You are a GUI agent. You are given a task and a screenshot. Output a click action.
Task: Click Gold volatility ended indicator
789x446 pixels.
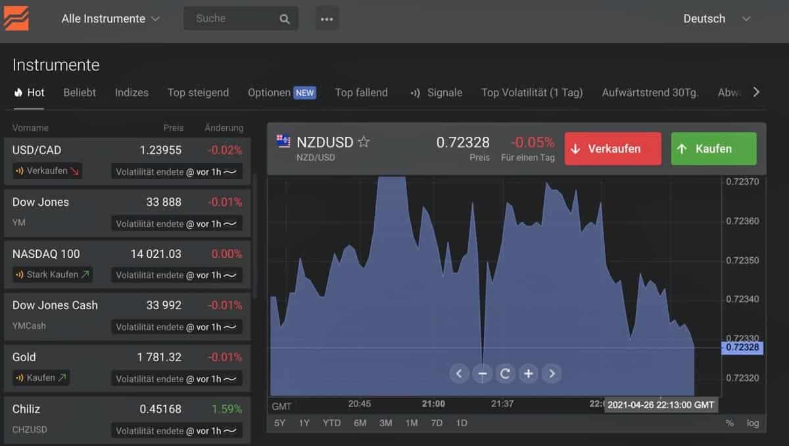pyautogui.click(x=177, y=379)
